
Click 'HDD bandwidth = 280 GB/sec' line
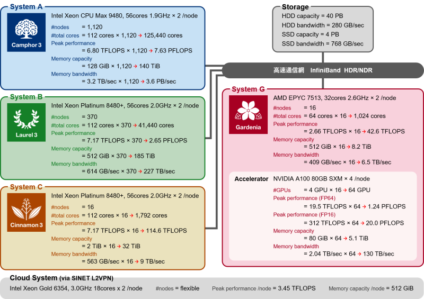point(323,25)
